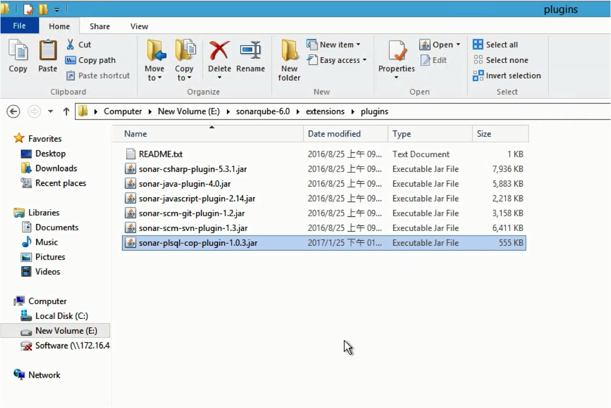Select sonar-javascript-plugin-2.14.jar file
611x408 pixels.
click(x=324, y=198)
